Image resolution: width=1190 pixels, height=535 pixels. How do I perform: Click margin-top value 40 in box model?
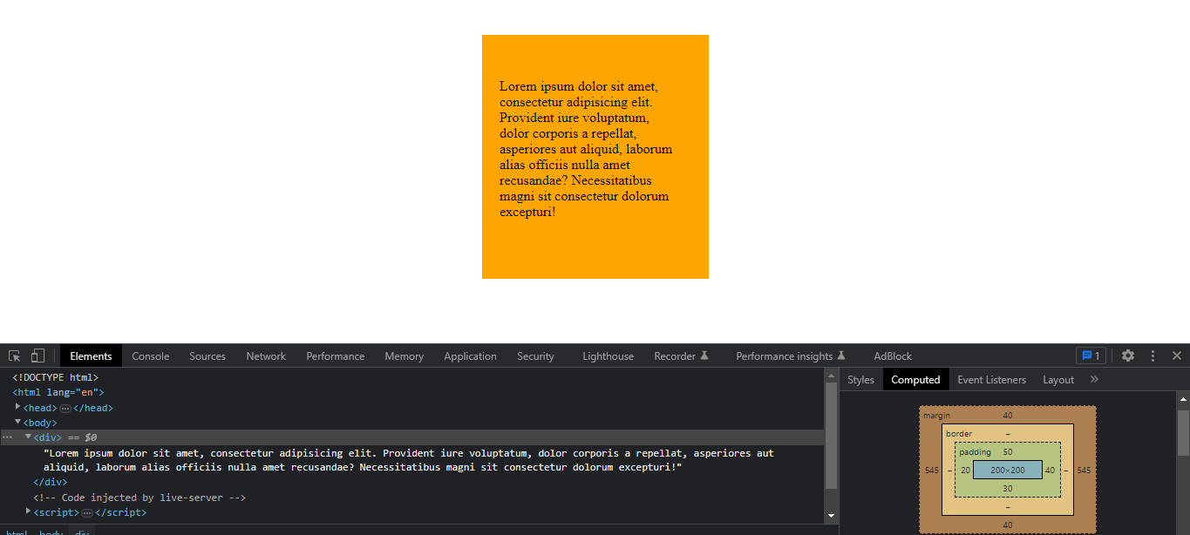click(x=1008, y=416)
